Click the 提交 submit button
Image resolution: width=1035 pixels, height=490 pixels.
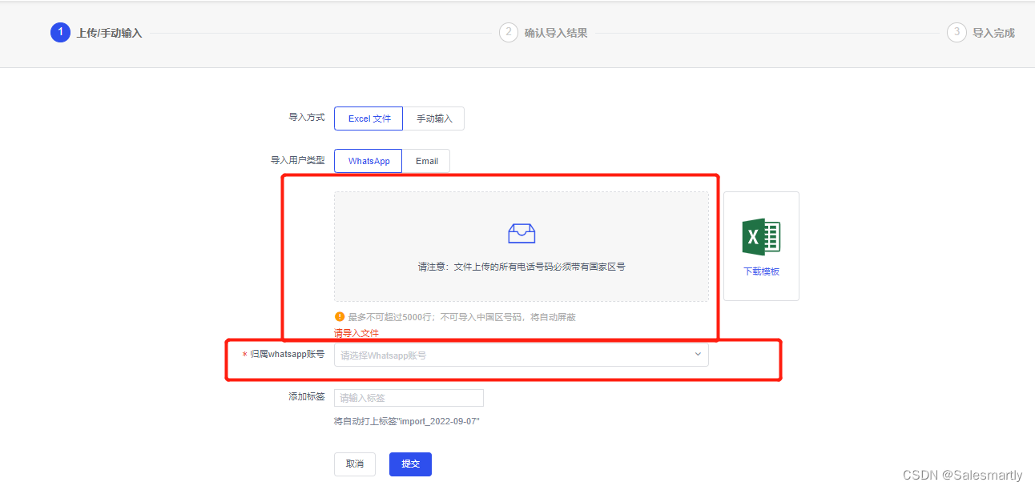tap(410, 464)
